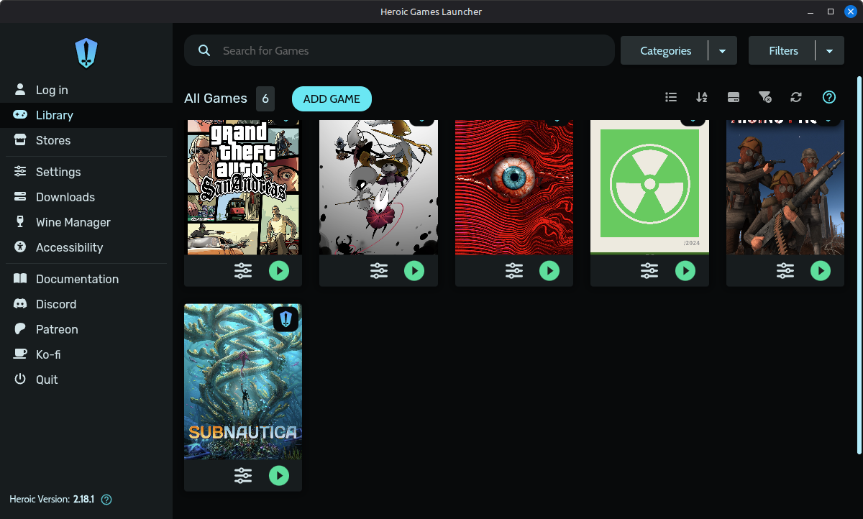Image resolution: width=863 pixels, height=519 pixels.
Task: Play the soldiers cover game
Action: tap(821, 270)
